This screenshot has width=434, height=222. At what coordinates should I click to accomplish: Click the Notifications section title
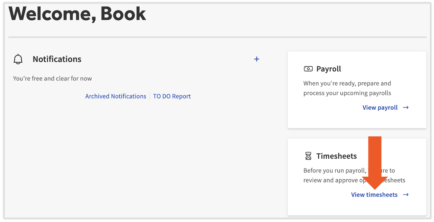point(57,59)
